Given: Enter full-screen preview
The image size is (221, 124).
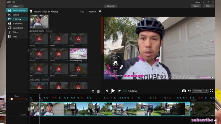Looking at the screenshot, I should (x=212, y=91).
